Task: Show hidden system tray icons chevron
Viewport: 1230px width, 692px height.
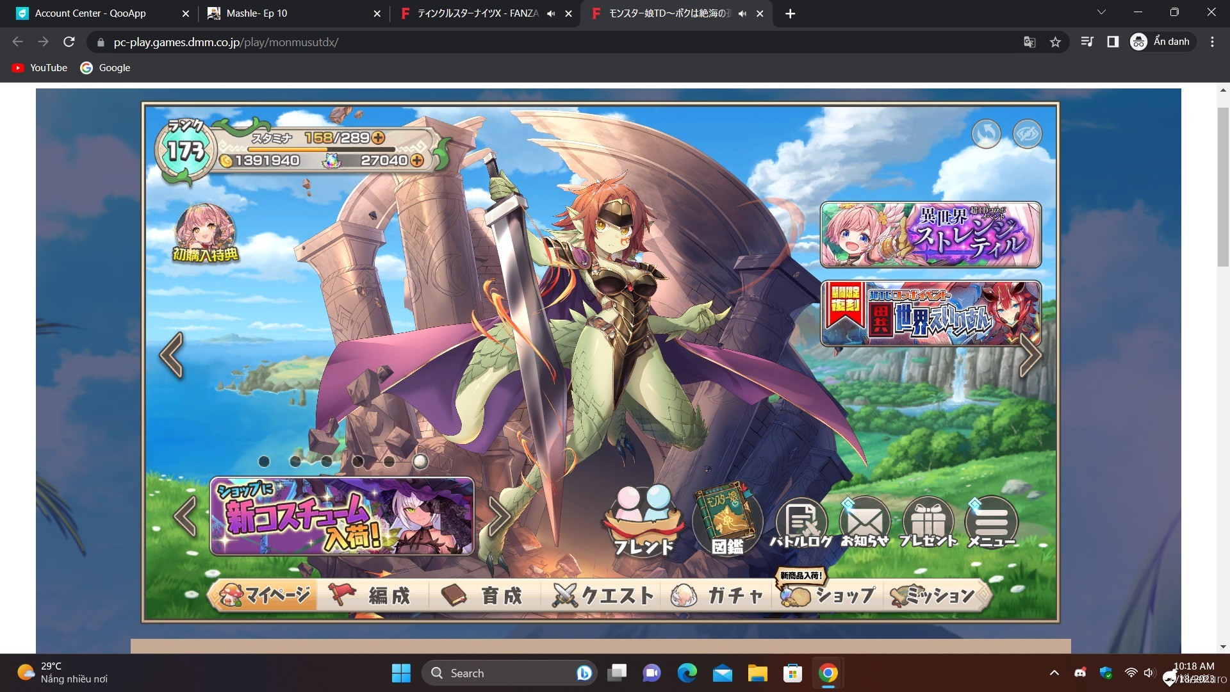Action: [x=1054, y=673]
